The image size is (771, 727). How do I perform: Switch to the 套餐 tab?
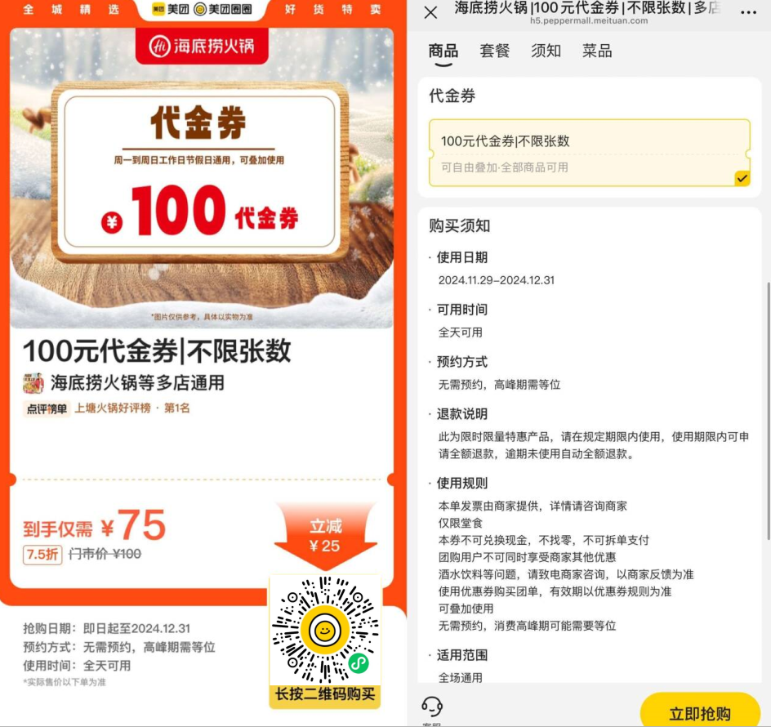coord(495,51)
